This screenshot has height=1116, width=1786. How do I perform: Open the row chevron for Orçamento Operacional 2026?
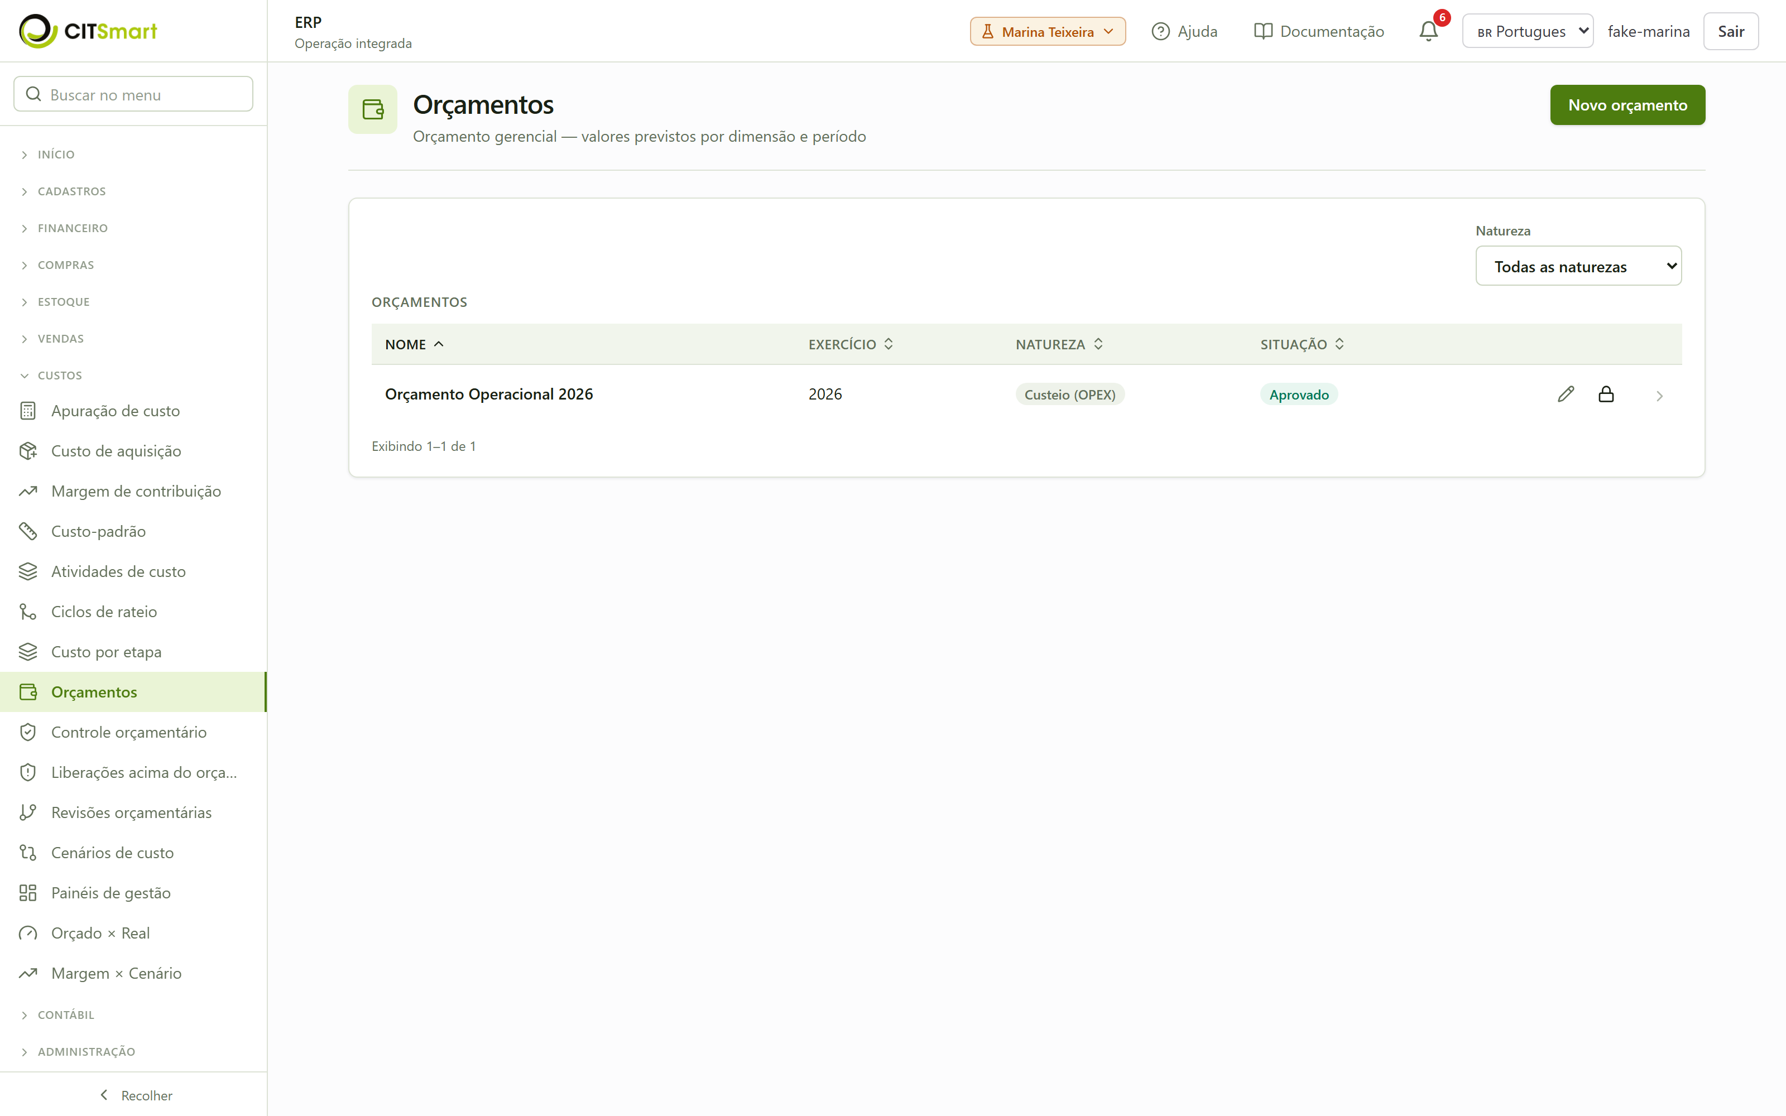point(1659,396)
